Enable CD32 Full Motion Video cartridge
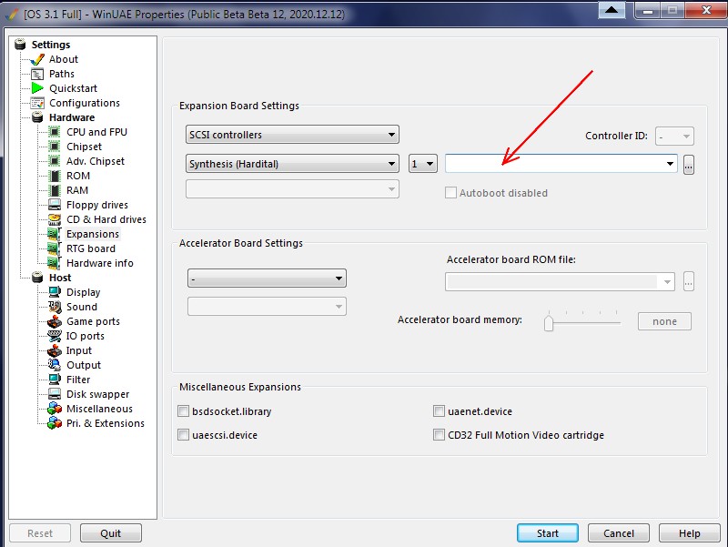Screen dimensions: 728x547 pyautogui.click(x=440, y=435)
